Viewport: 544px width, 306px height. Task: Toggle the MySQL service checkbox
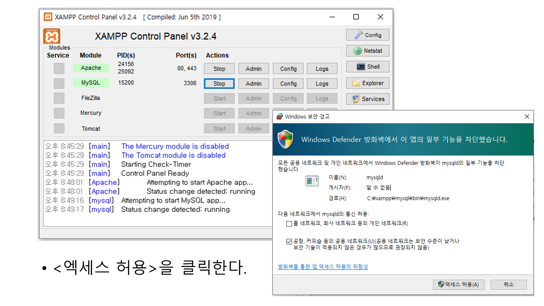(59, 83)
